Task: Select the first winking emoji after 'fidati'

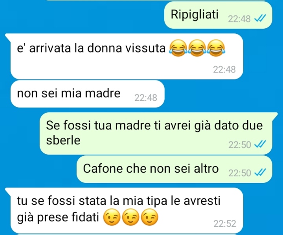Action: tap(112, 217)
